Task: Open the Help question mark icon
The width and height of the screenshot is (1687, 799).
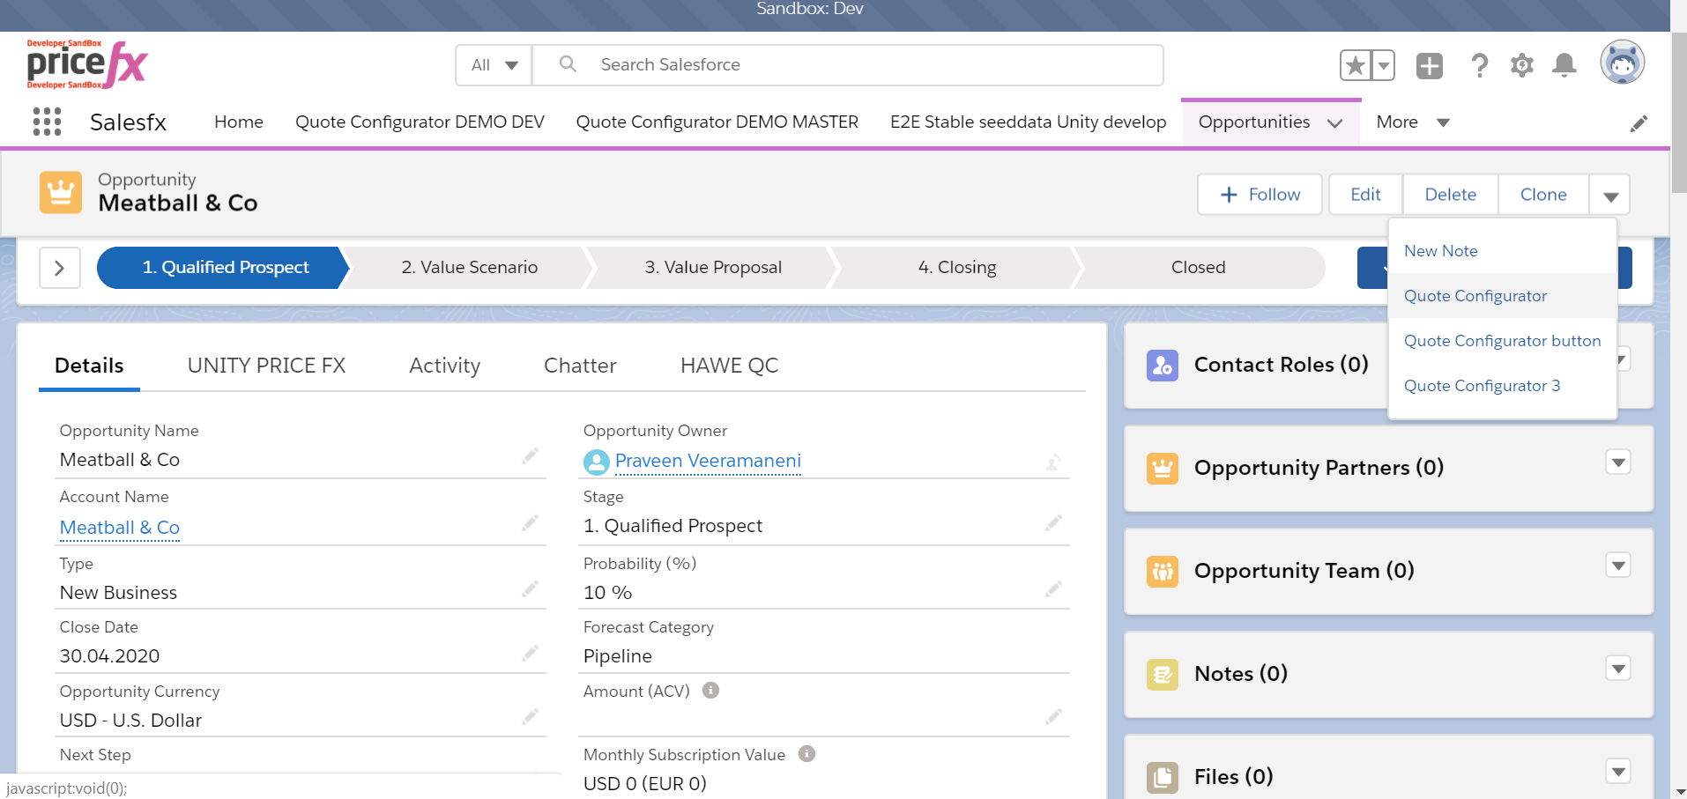Action: coord(1479,65)
